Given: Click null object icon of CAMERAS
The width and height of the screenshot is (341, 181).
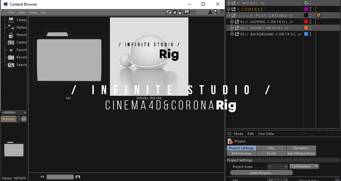Looking at the screenshot, I should click(233, 9).
